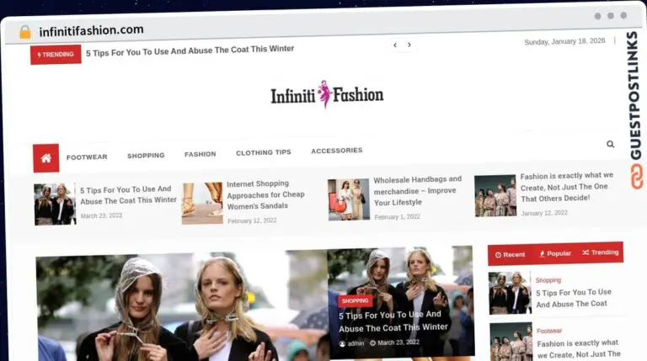Click the large featured image of two women
Screen dimensions: 647x361
[x=182, y=307]
